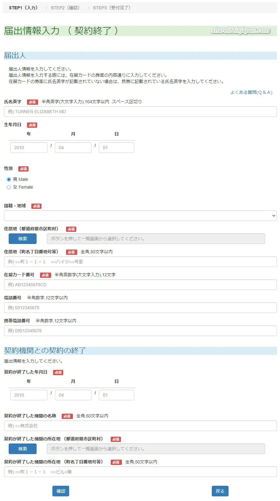Open the 国籍・地域 dropdown
The width and height of the screenshot is (280, 501).
140,216
